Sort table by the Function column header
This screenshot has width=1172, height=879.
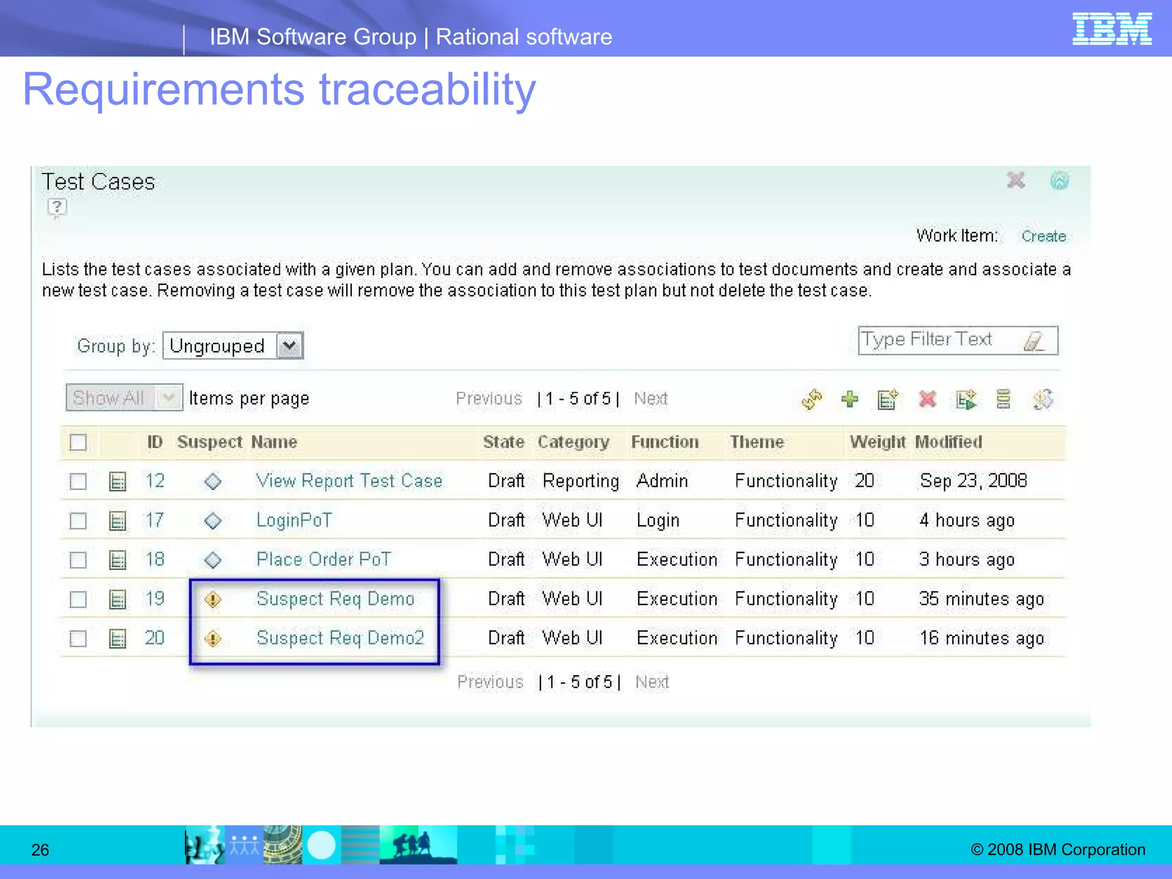click(x=665, y=442)
